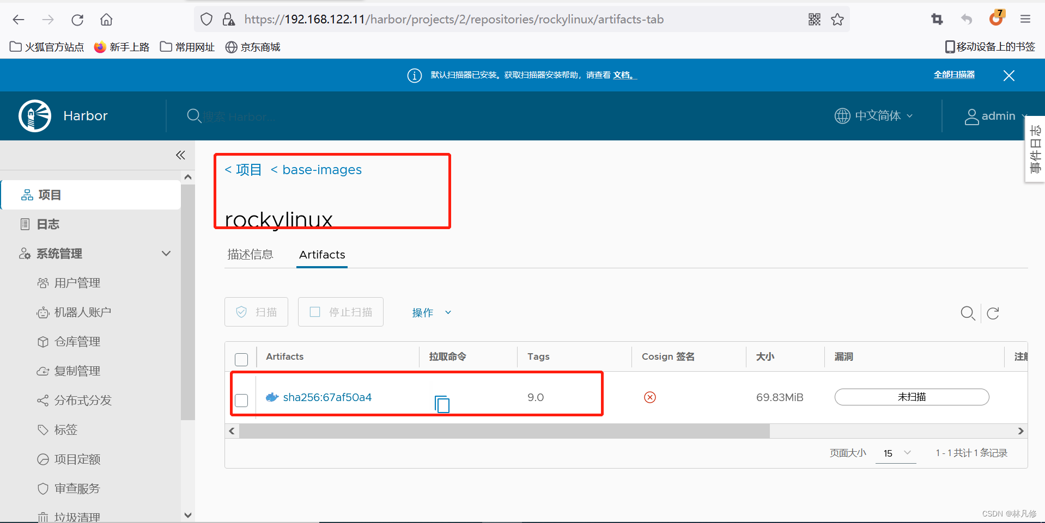
Task: Open 复制管理 in sidebar
Action: 77,371
